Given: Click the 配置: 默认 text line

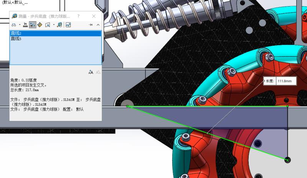Looking at the screenshot, I should (x=73, y=109).
